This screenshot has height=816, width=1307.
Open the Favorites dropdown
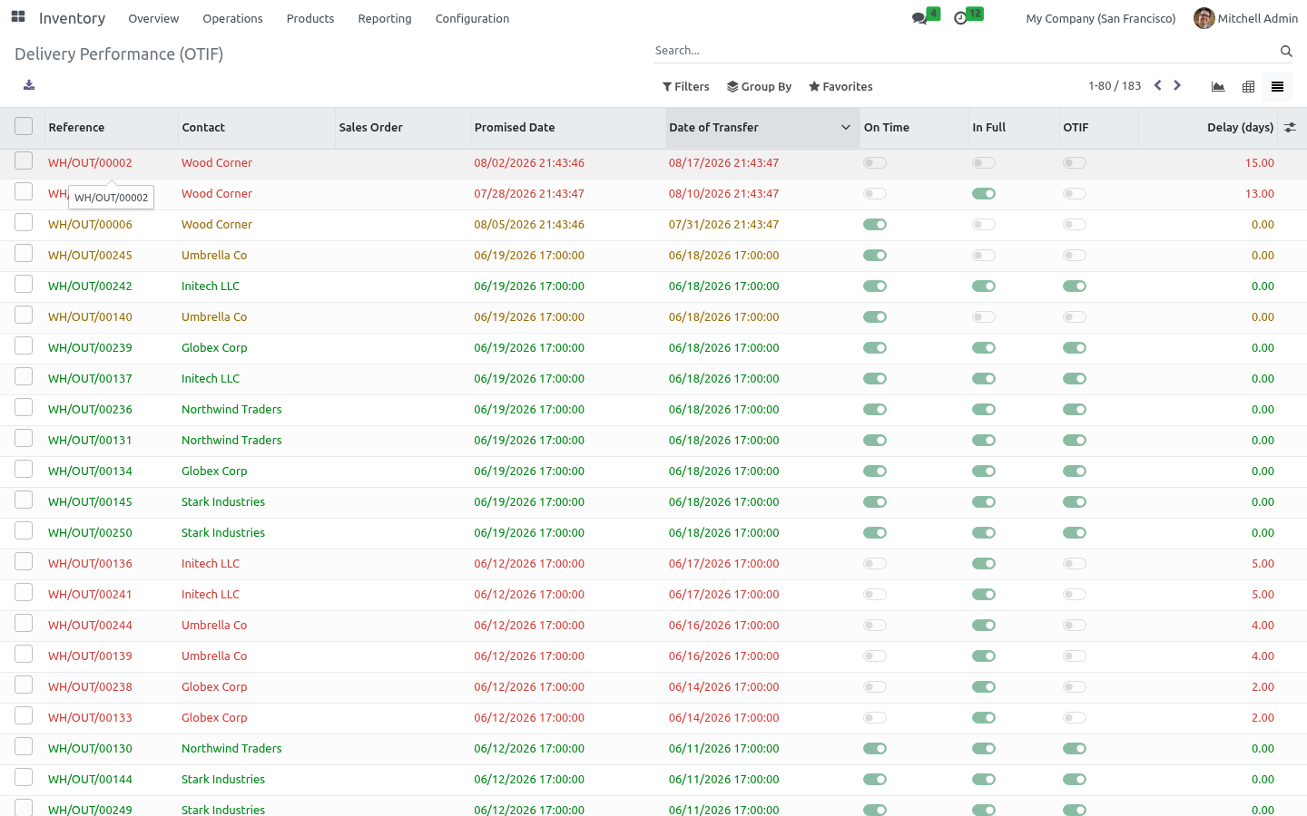[841, 87]
